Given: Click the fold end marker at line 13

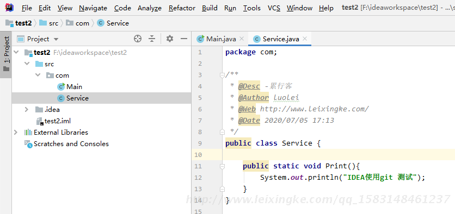Looking at the screenshot, I should click(x=222, y=189).
